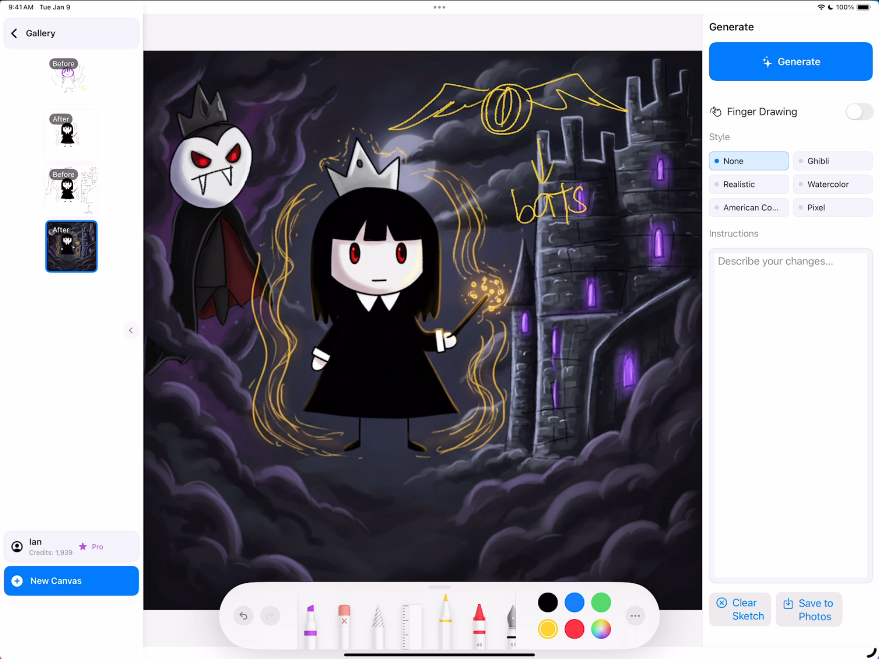Open the multicolor color picker wheel
The width and height of the screenshot is (879, 659).
coord(601,629)
